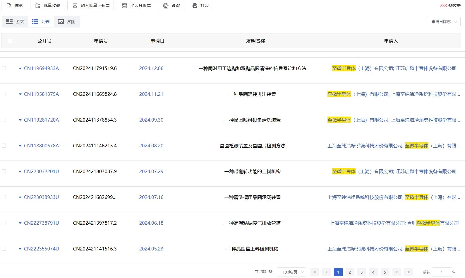Click the 加入批量下载库 download icon

75,6
